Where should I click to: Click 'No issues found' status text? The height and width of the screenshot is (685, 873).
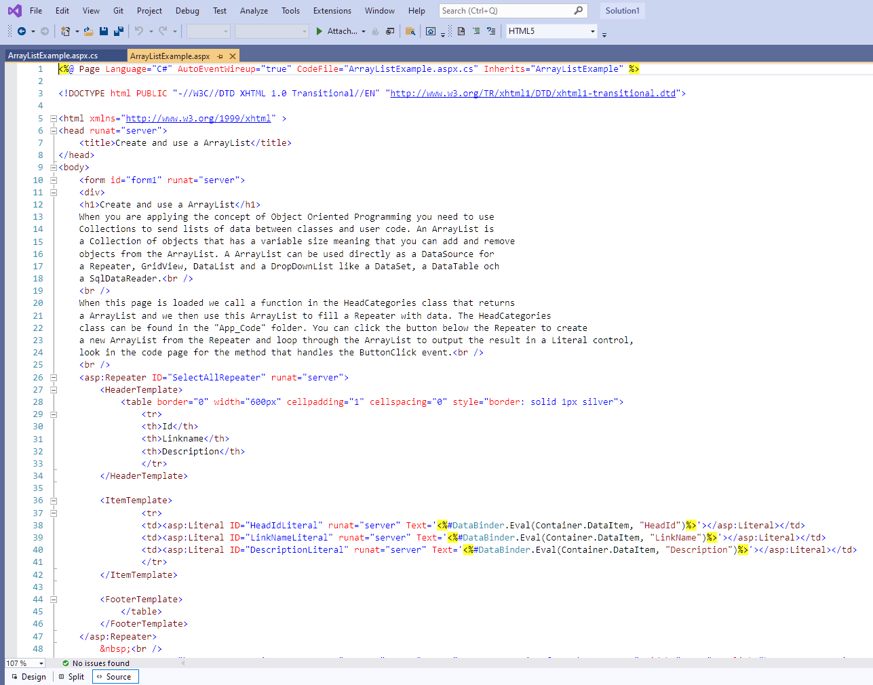101,663
